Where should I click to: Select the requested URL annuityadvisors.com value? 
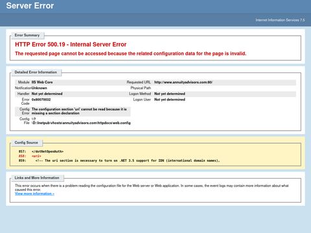[x=183, y=82]
